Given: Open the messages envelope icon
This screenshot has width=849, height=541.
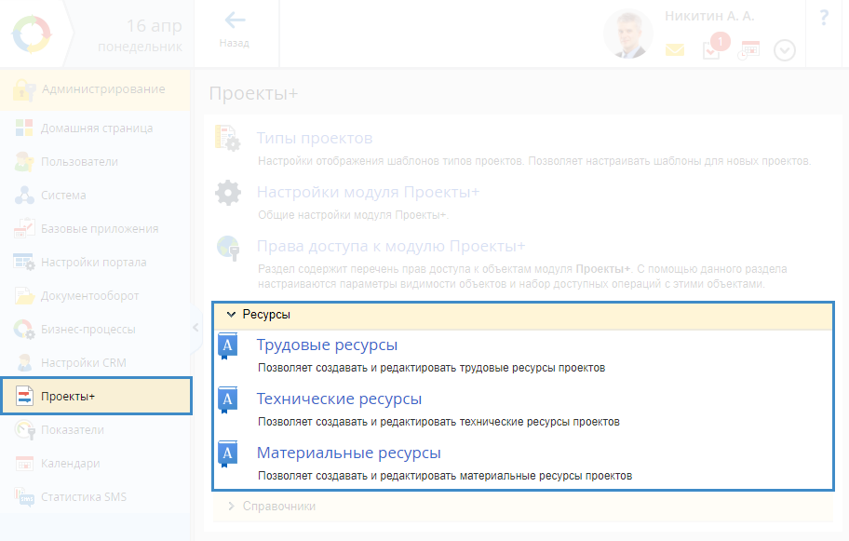Looking at the screenshot, I should point(675,50).
